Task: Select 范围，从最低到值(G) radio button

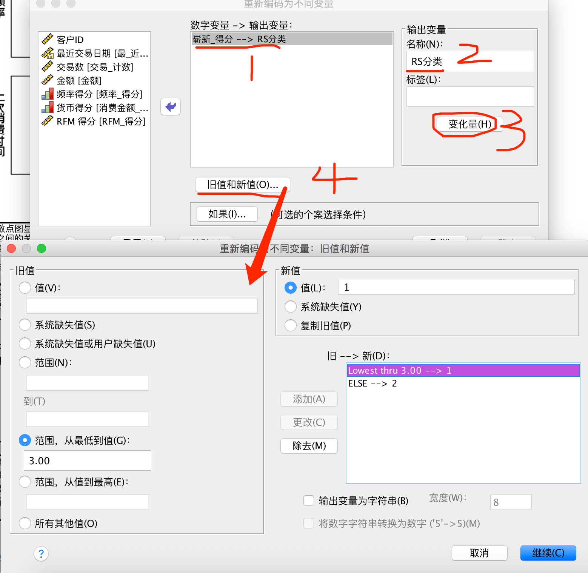Action: click(x=25, y=440)
